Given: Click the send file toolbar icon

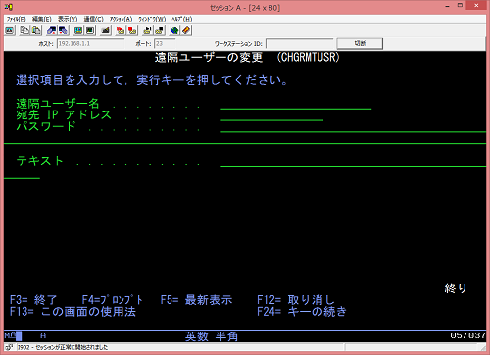Looking at the screenshot, I should click(52, 31).
